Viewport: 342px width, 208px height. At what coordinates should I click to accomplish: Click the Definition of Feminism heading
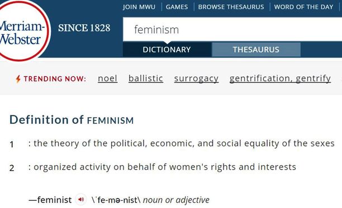click(x=72, y=120)
